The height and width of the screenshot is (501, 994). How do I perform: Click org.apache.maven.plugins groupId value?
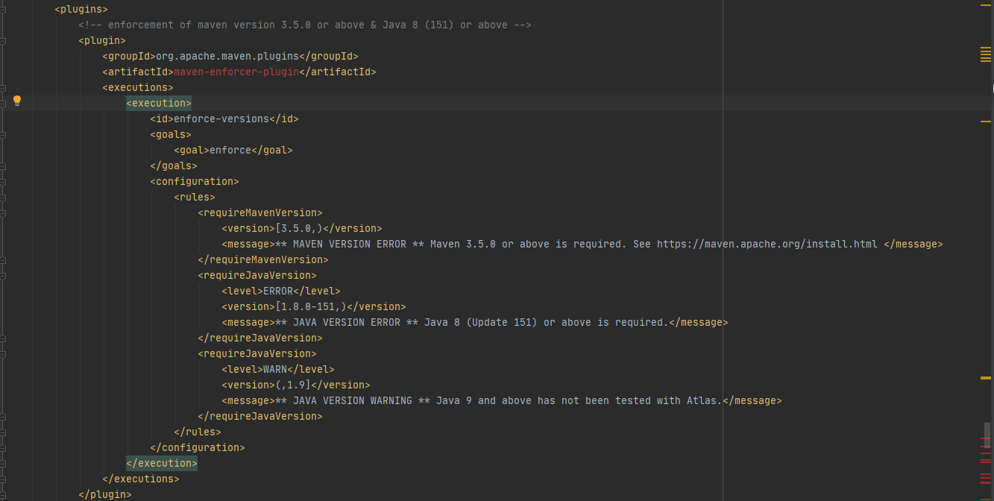(227, 56)
